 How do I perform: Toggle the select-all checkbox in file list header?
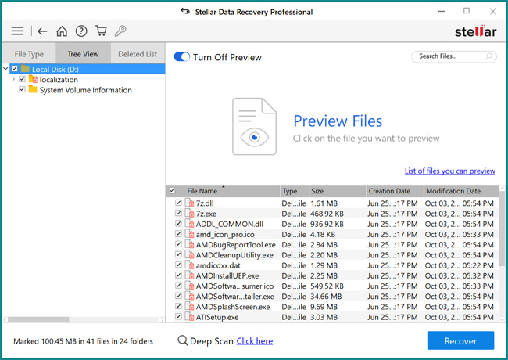click(x=173, y=191)
